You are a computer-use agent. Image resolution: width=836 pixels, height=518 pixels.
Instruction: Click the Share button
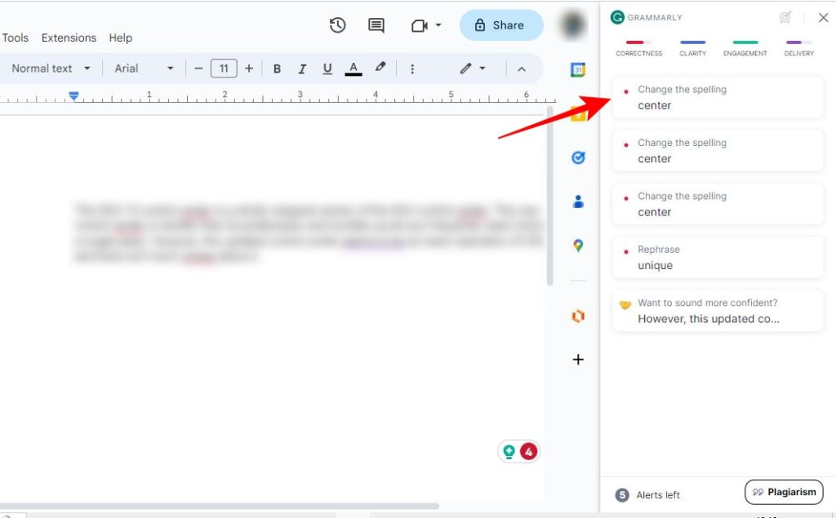coord(501,25)
